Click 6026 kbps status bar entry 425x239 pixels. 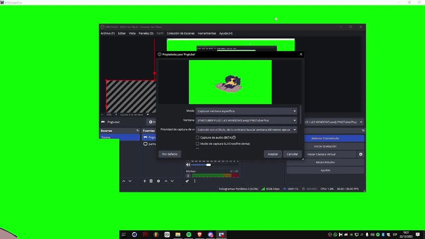coord(270,189)
